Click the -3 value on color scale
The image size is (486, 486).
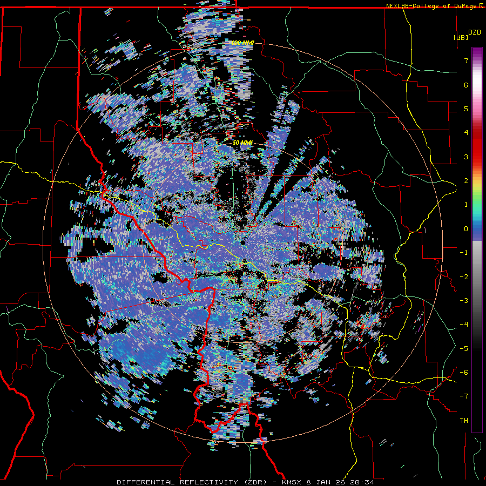(464, 300)
